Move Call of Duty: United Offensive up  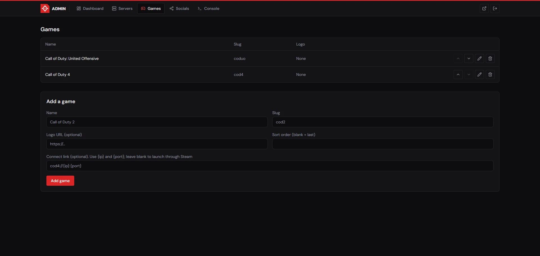[458, 58]
